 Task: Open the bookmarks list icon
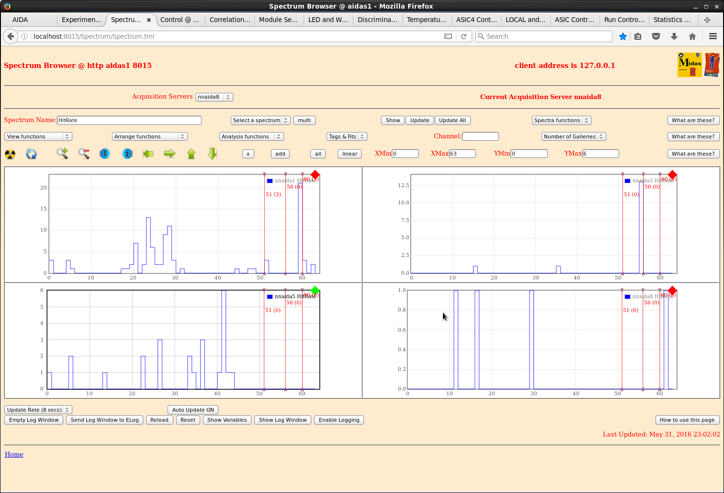pos(638,36)
